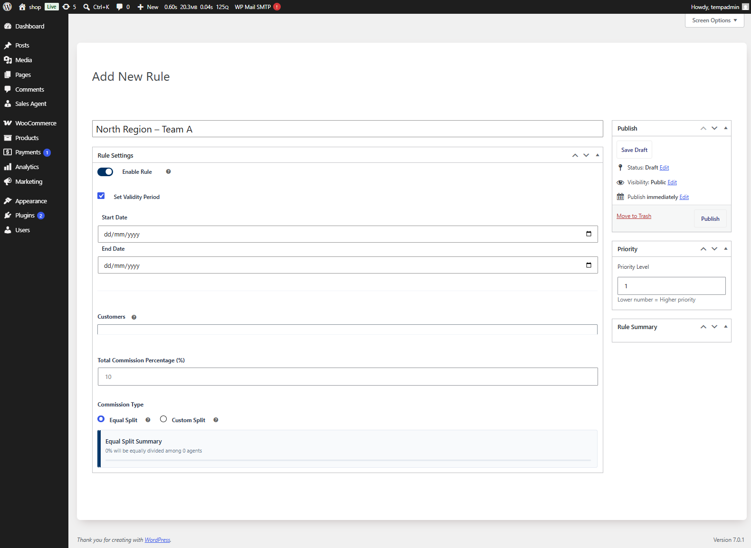Click the Dashboard gauge icon
This screenshot has width=751, height=548.
(8, 26)
